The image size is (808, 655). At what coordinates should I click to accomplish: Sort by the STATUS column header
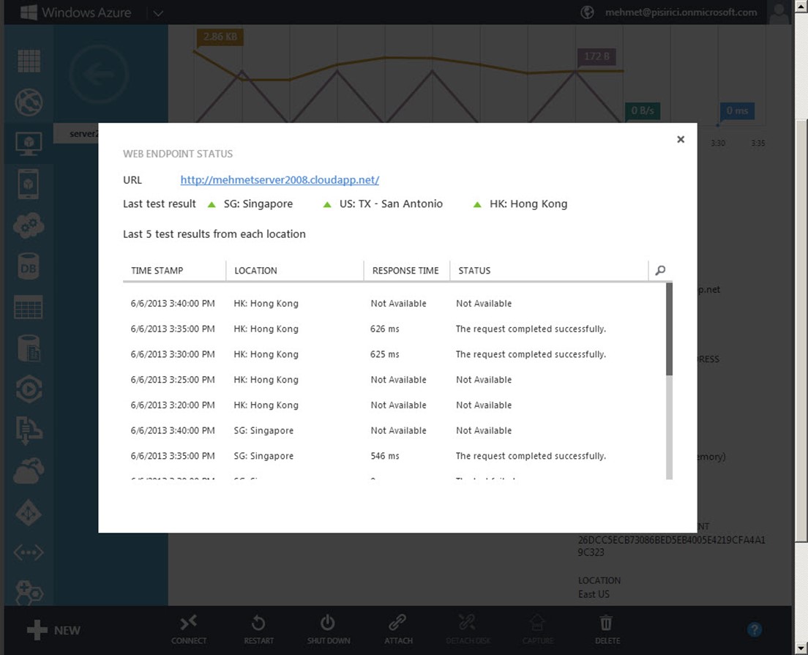click(x=474, y=271)
